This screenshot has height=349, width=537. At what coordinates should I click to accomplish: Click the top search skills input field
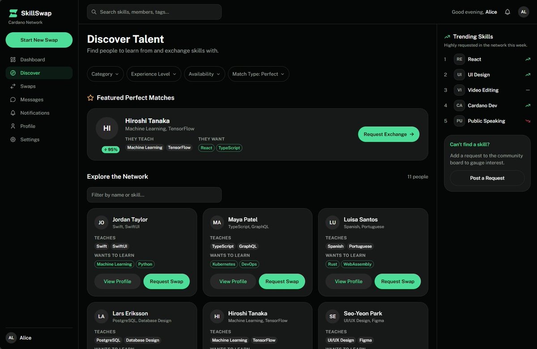154,12
